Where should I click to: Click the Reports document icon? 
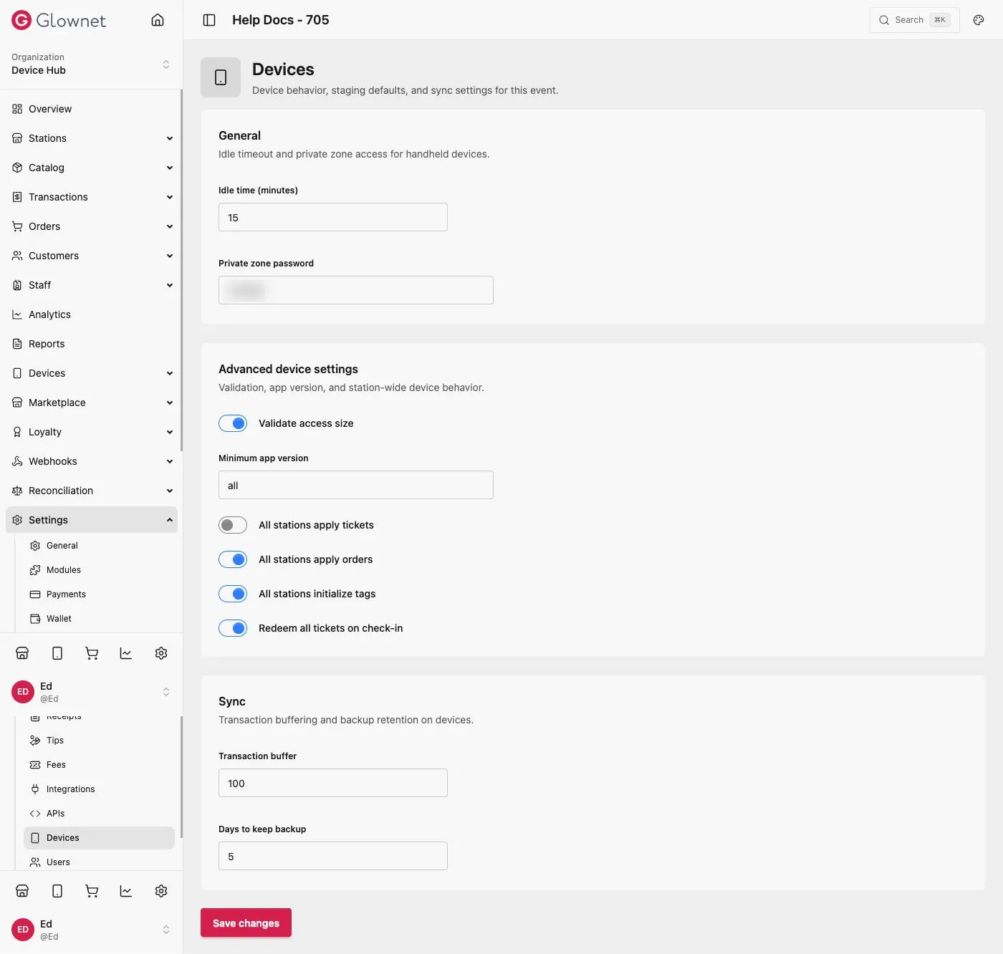(x=17, y=344)
